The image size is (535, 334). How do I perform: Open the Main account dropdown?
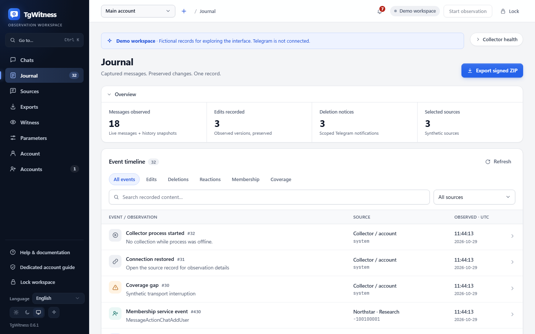click(x=138, y=11)
